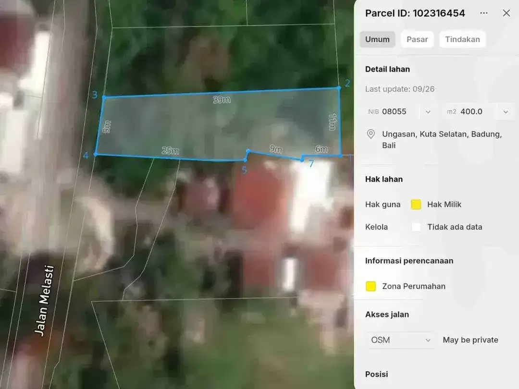Click the Hak guna row label
The height and width of the screenshot is (389, 519).
[x=383, y=205]
